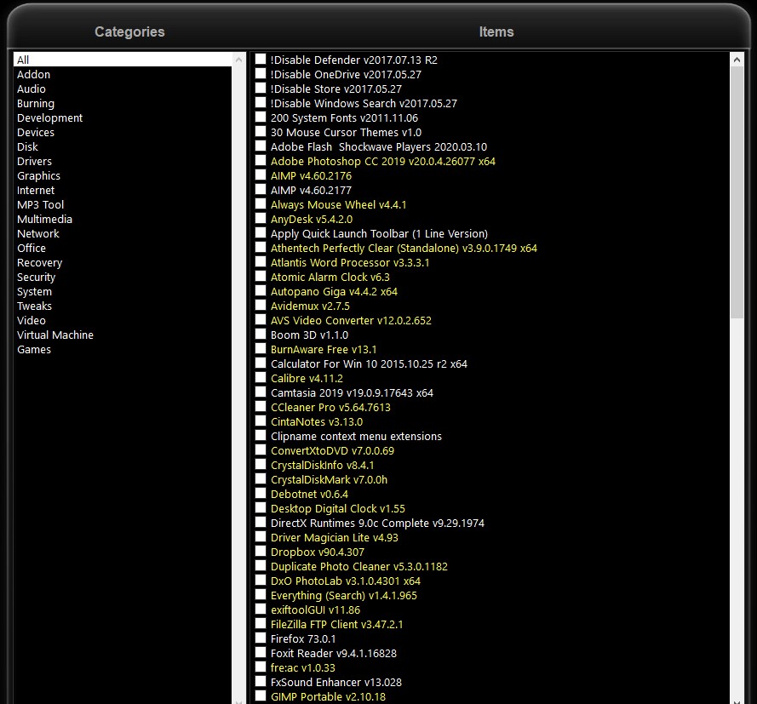Select the Recovery category
757x704 pixels.
coord(123,262)
